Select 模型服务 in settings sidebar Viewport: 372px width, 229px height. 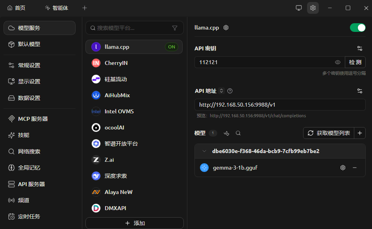pyautogui.click(x=40, y=28)
